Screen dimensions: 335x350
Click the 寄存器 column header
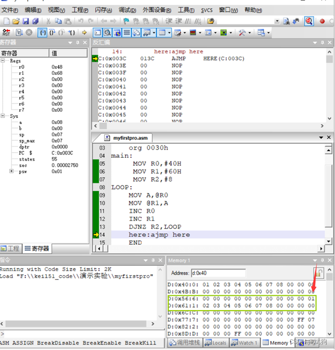pos(24,53)
